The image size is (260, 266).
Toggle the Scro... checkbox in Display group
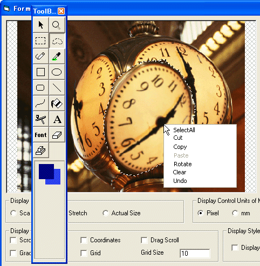click(x=13, y=240)
